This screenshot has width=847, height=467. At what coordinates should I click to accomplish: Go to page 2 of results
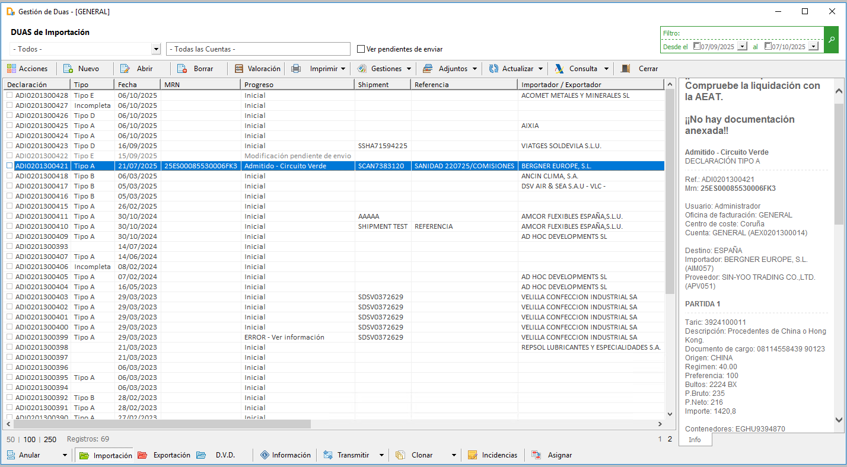670,439
